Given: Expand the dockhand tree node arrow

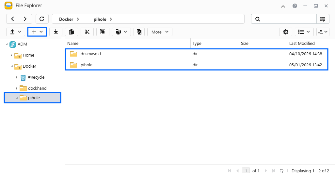Looking at the screenshot, I should pos(16,88).
